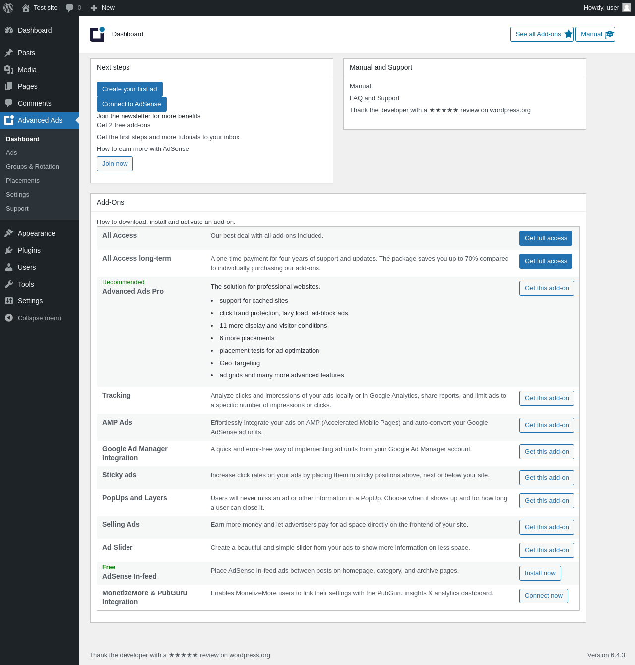Click the Sticky ads add-on title
Image resolution: width=635 pixels, height=665 pixels.
[119, 475]
